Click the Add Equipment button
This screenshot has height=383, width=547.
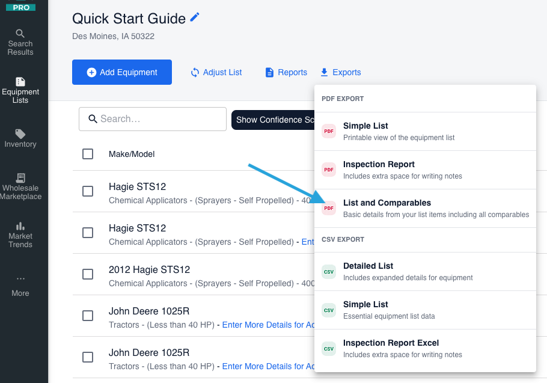click(122, 72)
